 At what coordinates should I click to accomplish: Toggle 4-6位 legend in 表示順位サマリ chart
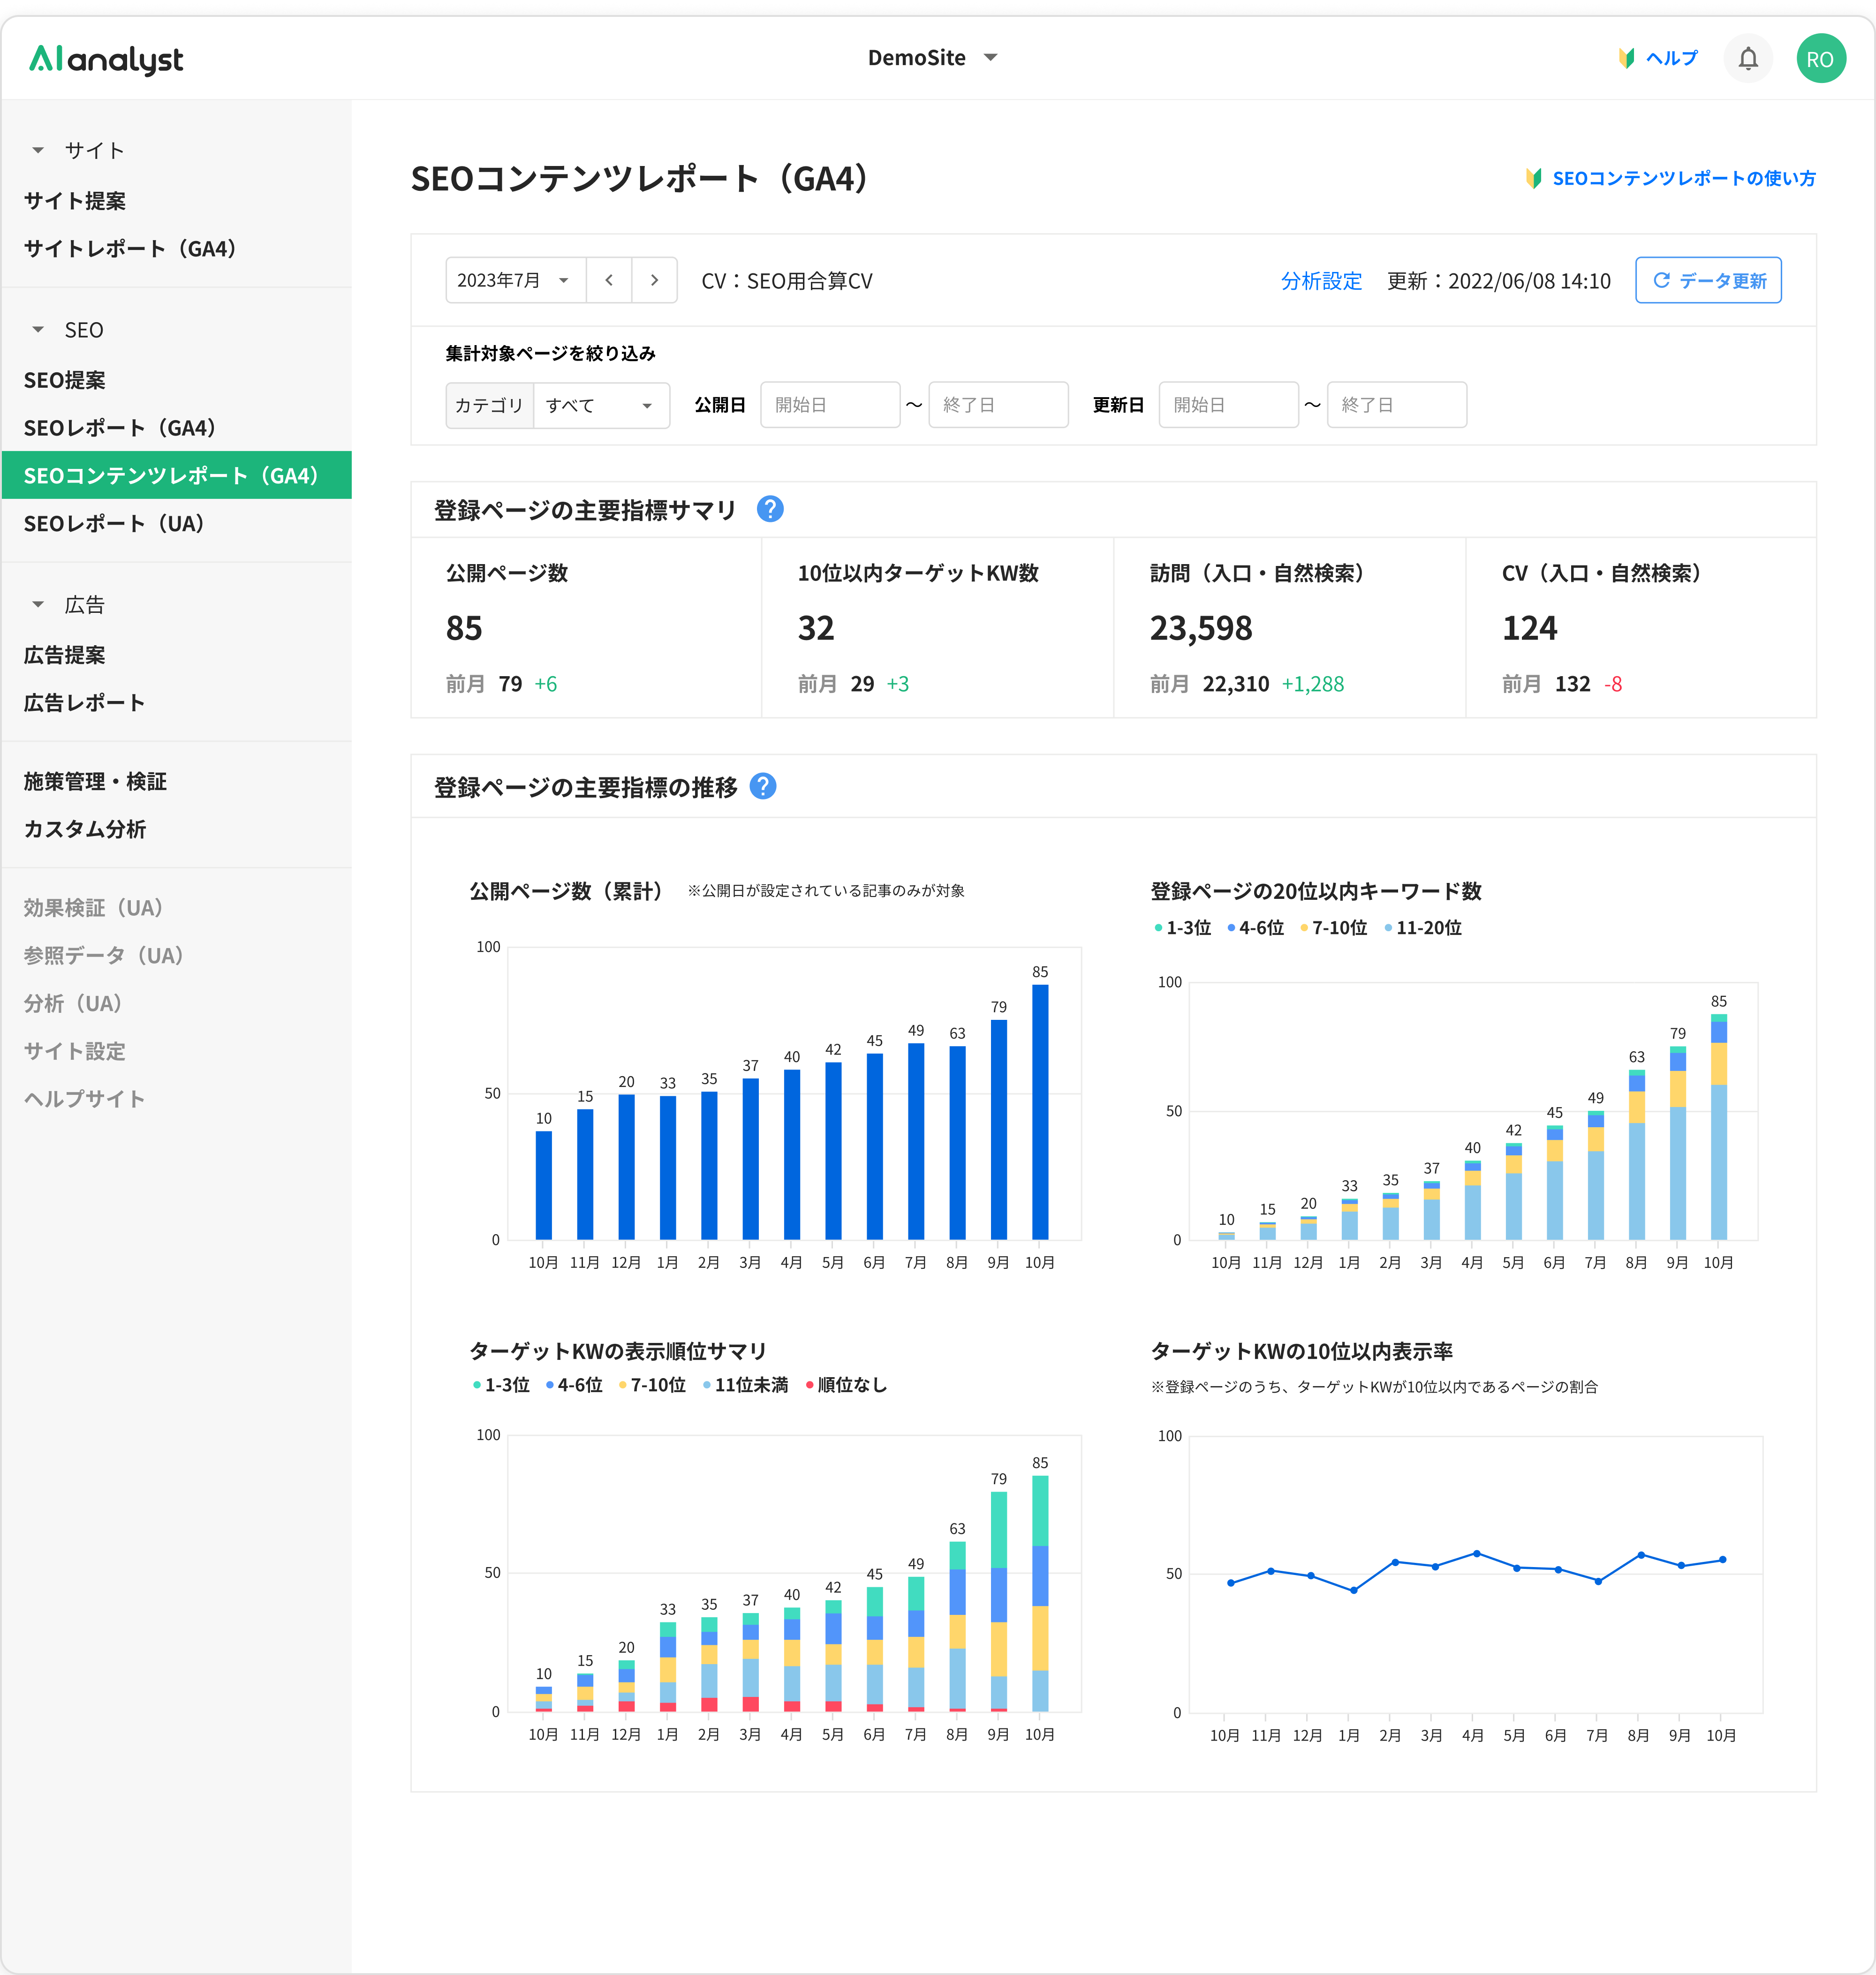(x=574, y=1385)
